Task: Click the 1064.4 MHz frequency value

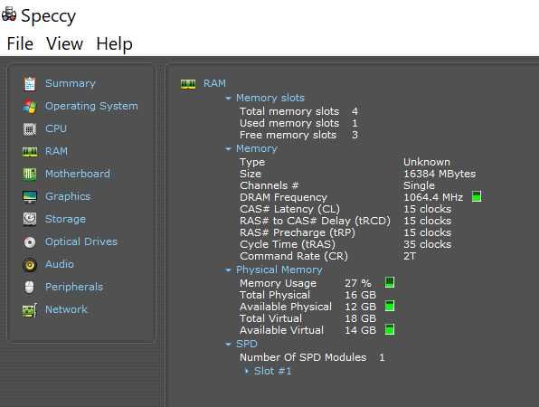Action: pyautogui.click(x=433, y=197)
